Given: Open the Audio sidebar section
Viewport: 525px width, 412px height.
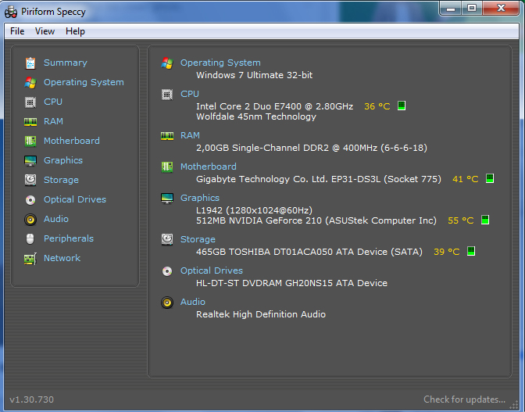Looking at the screenshot, I should (x=56, y=219).
